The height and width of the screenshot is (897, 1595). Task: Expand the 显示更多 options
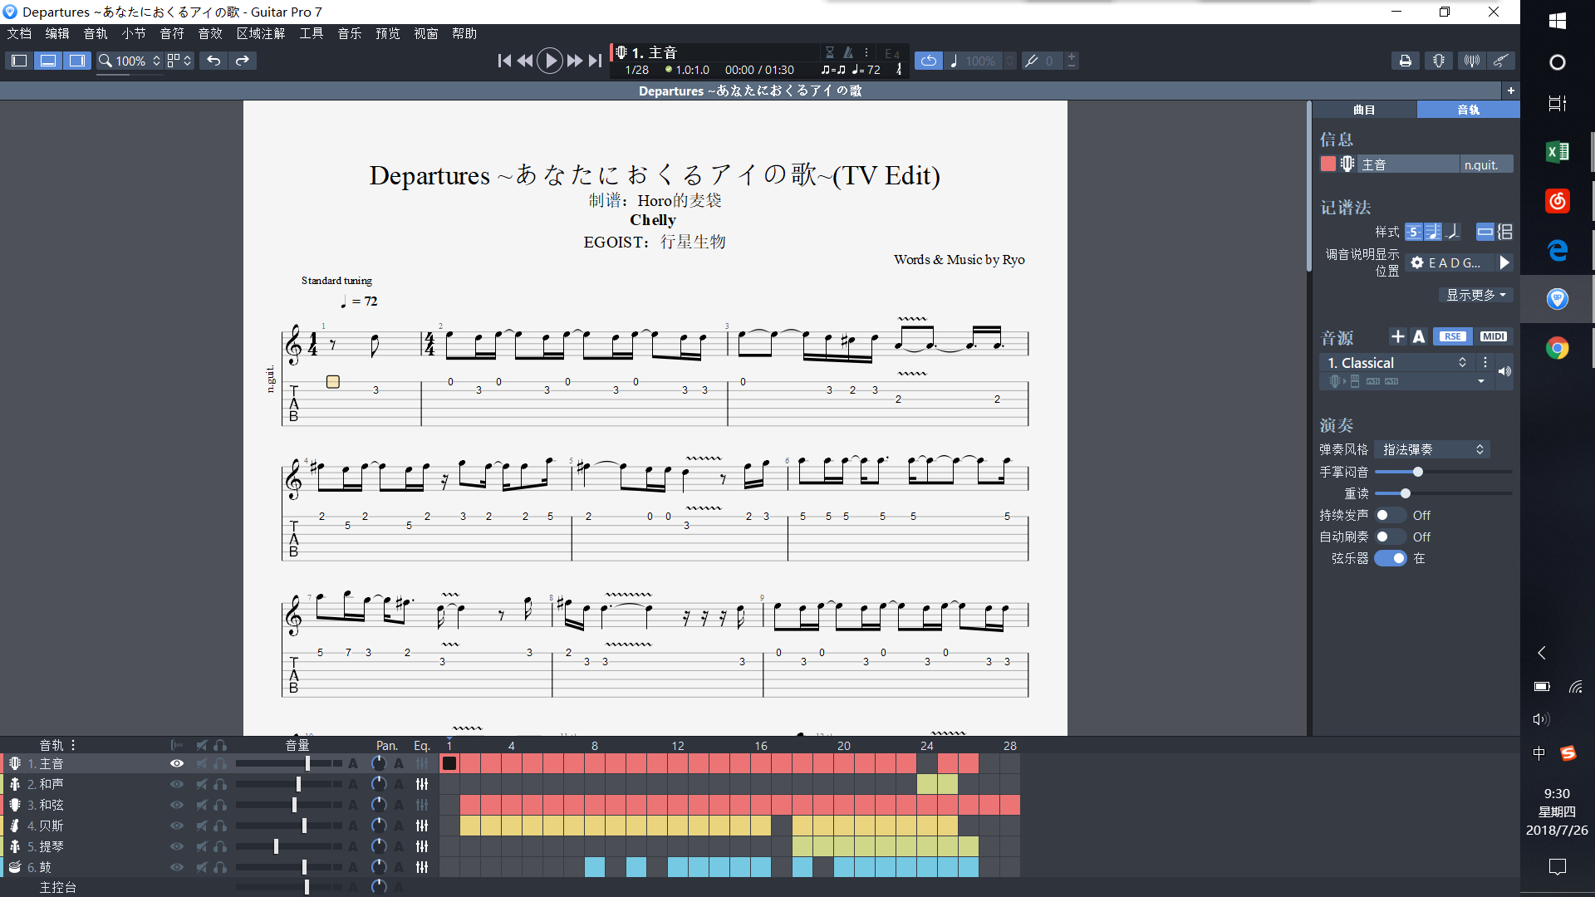coord(1475,295)
